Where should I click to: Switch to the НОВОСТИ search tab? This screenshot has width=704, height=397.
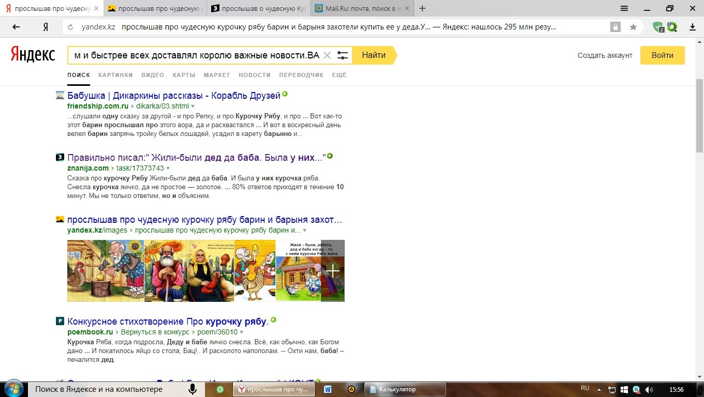(x=255, y=75)
